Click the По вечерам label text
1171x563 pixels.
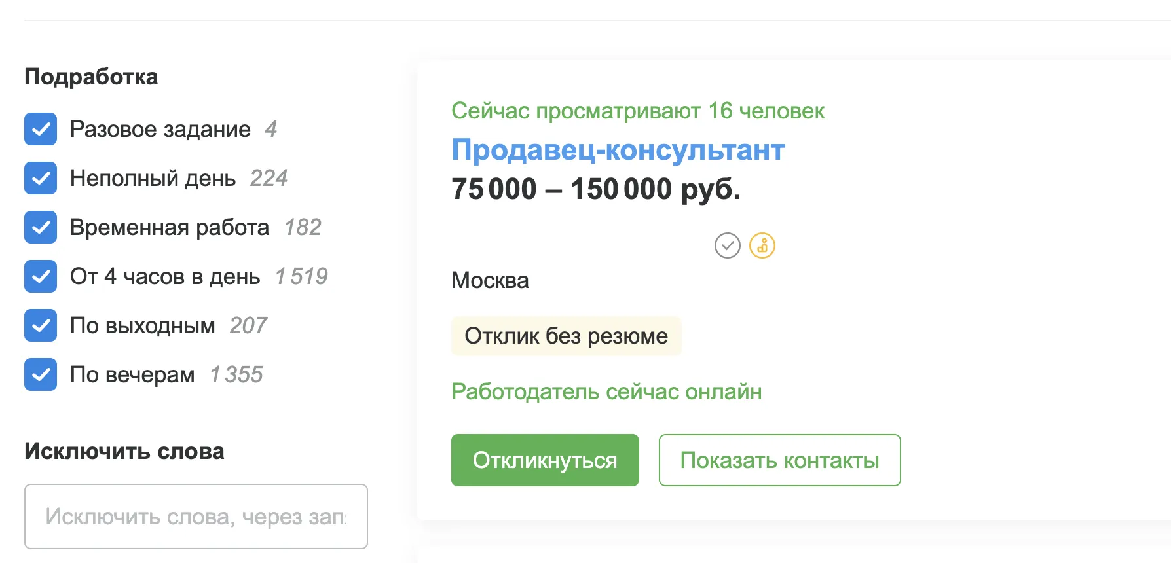[132, 374]
